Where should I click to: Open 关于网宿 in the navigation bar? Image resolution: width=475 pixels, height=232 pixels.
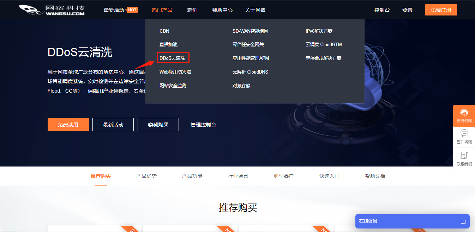click(255, 10)
